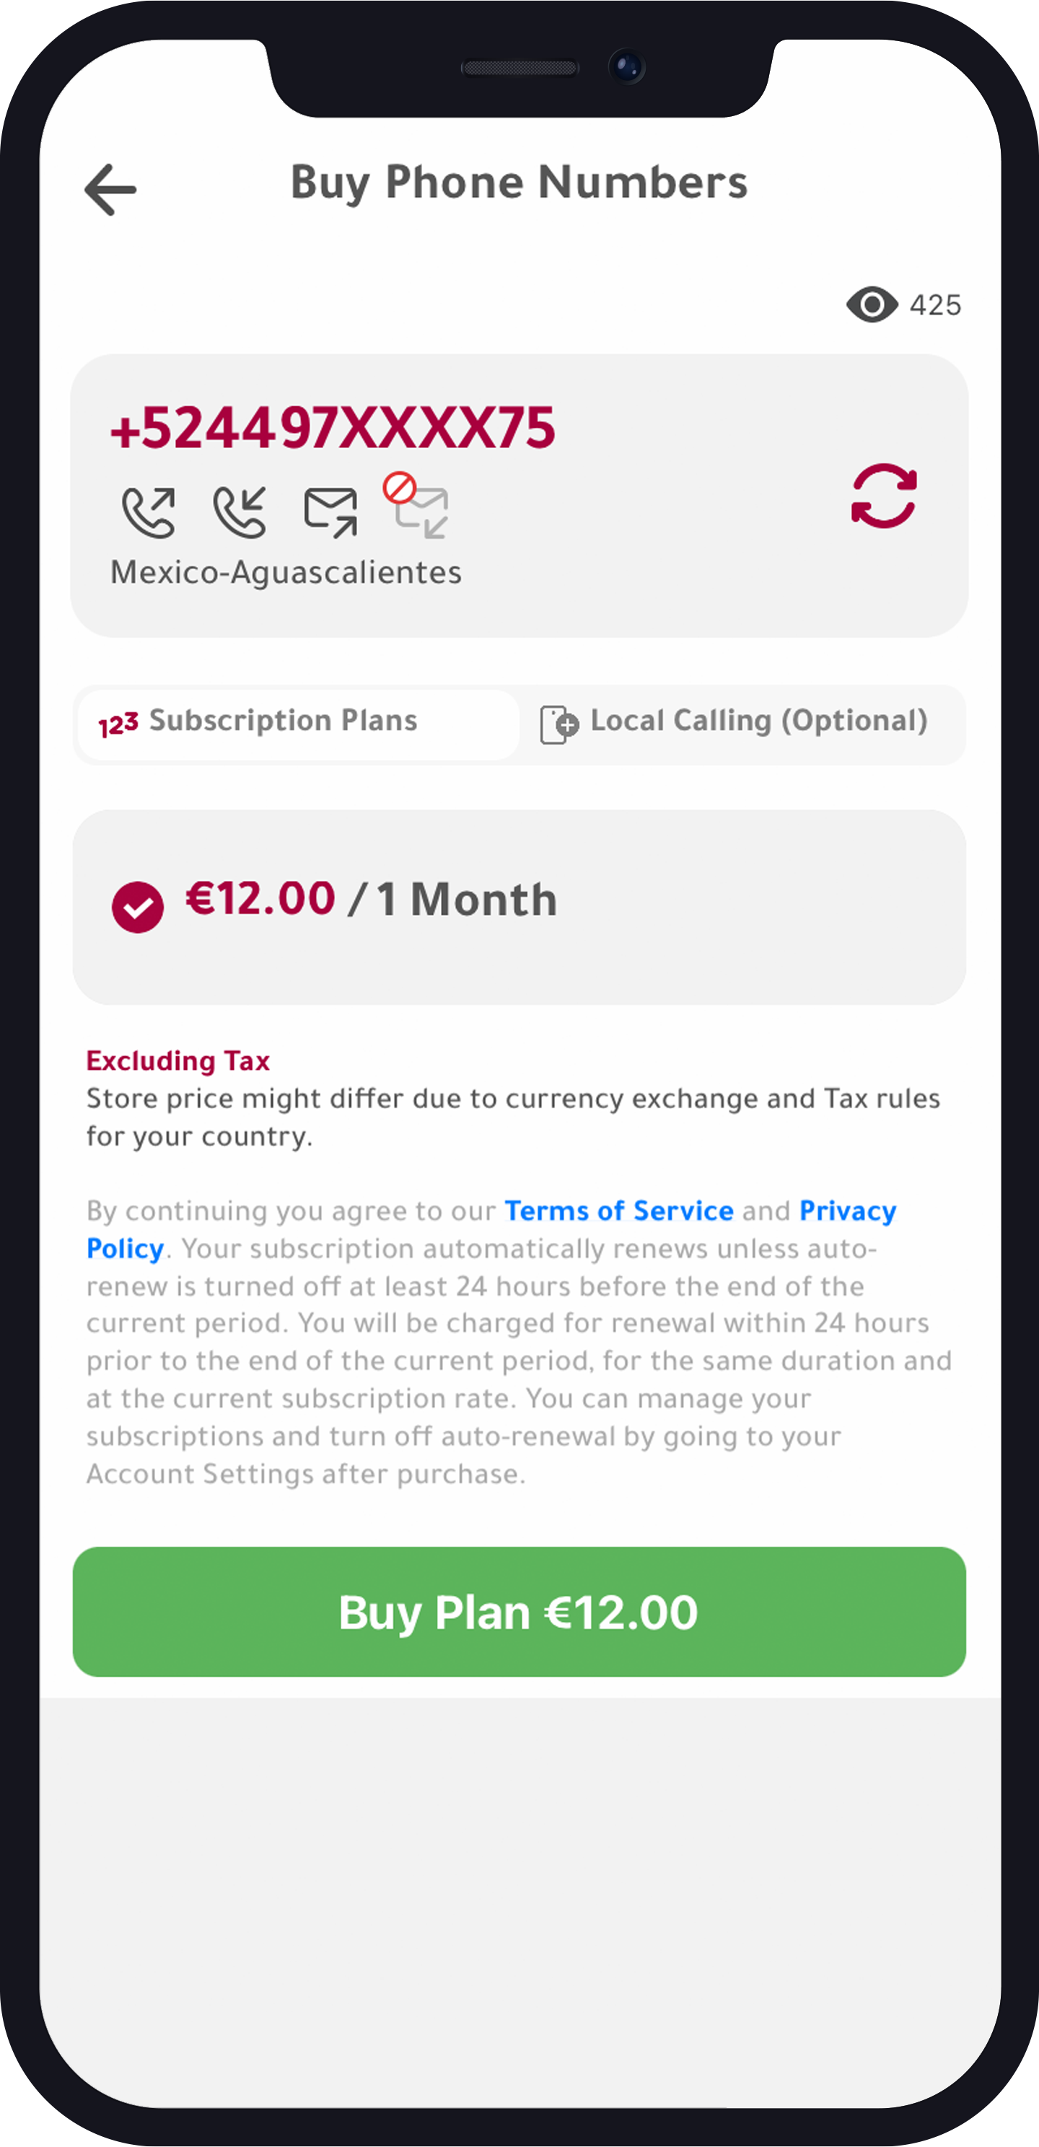The image size is (1039, 2147).
Task: Click the eye views icon
Action: pyautogui.click(x=872, y=305)
